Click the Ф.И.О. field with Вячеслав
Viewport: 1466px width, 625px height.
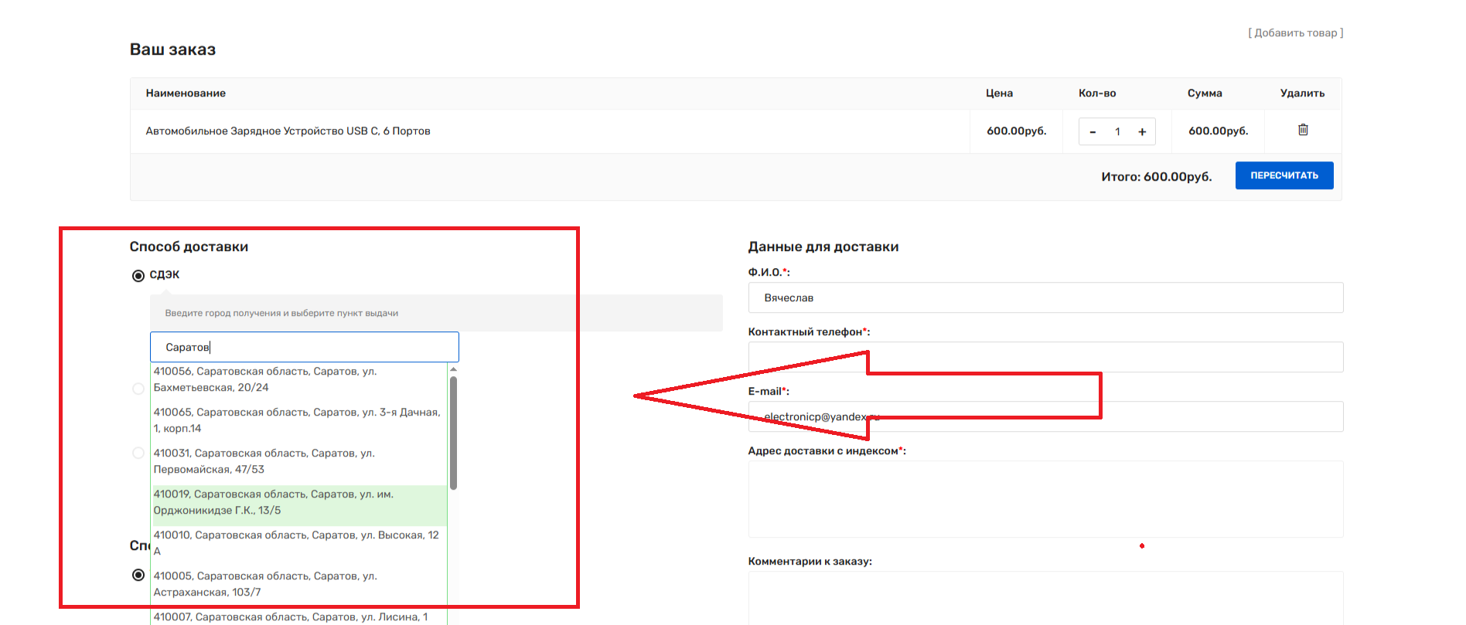point(1045,297)
